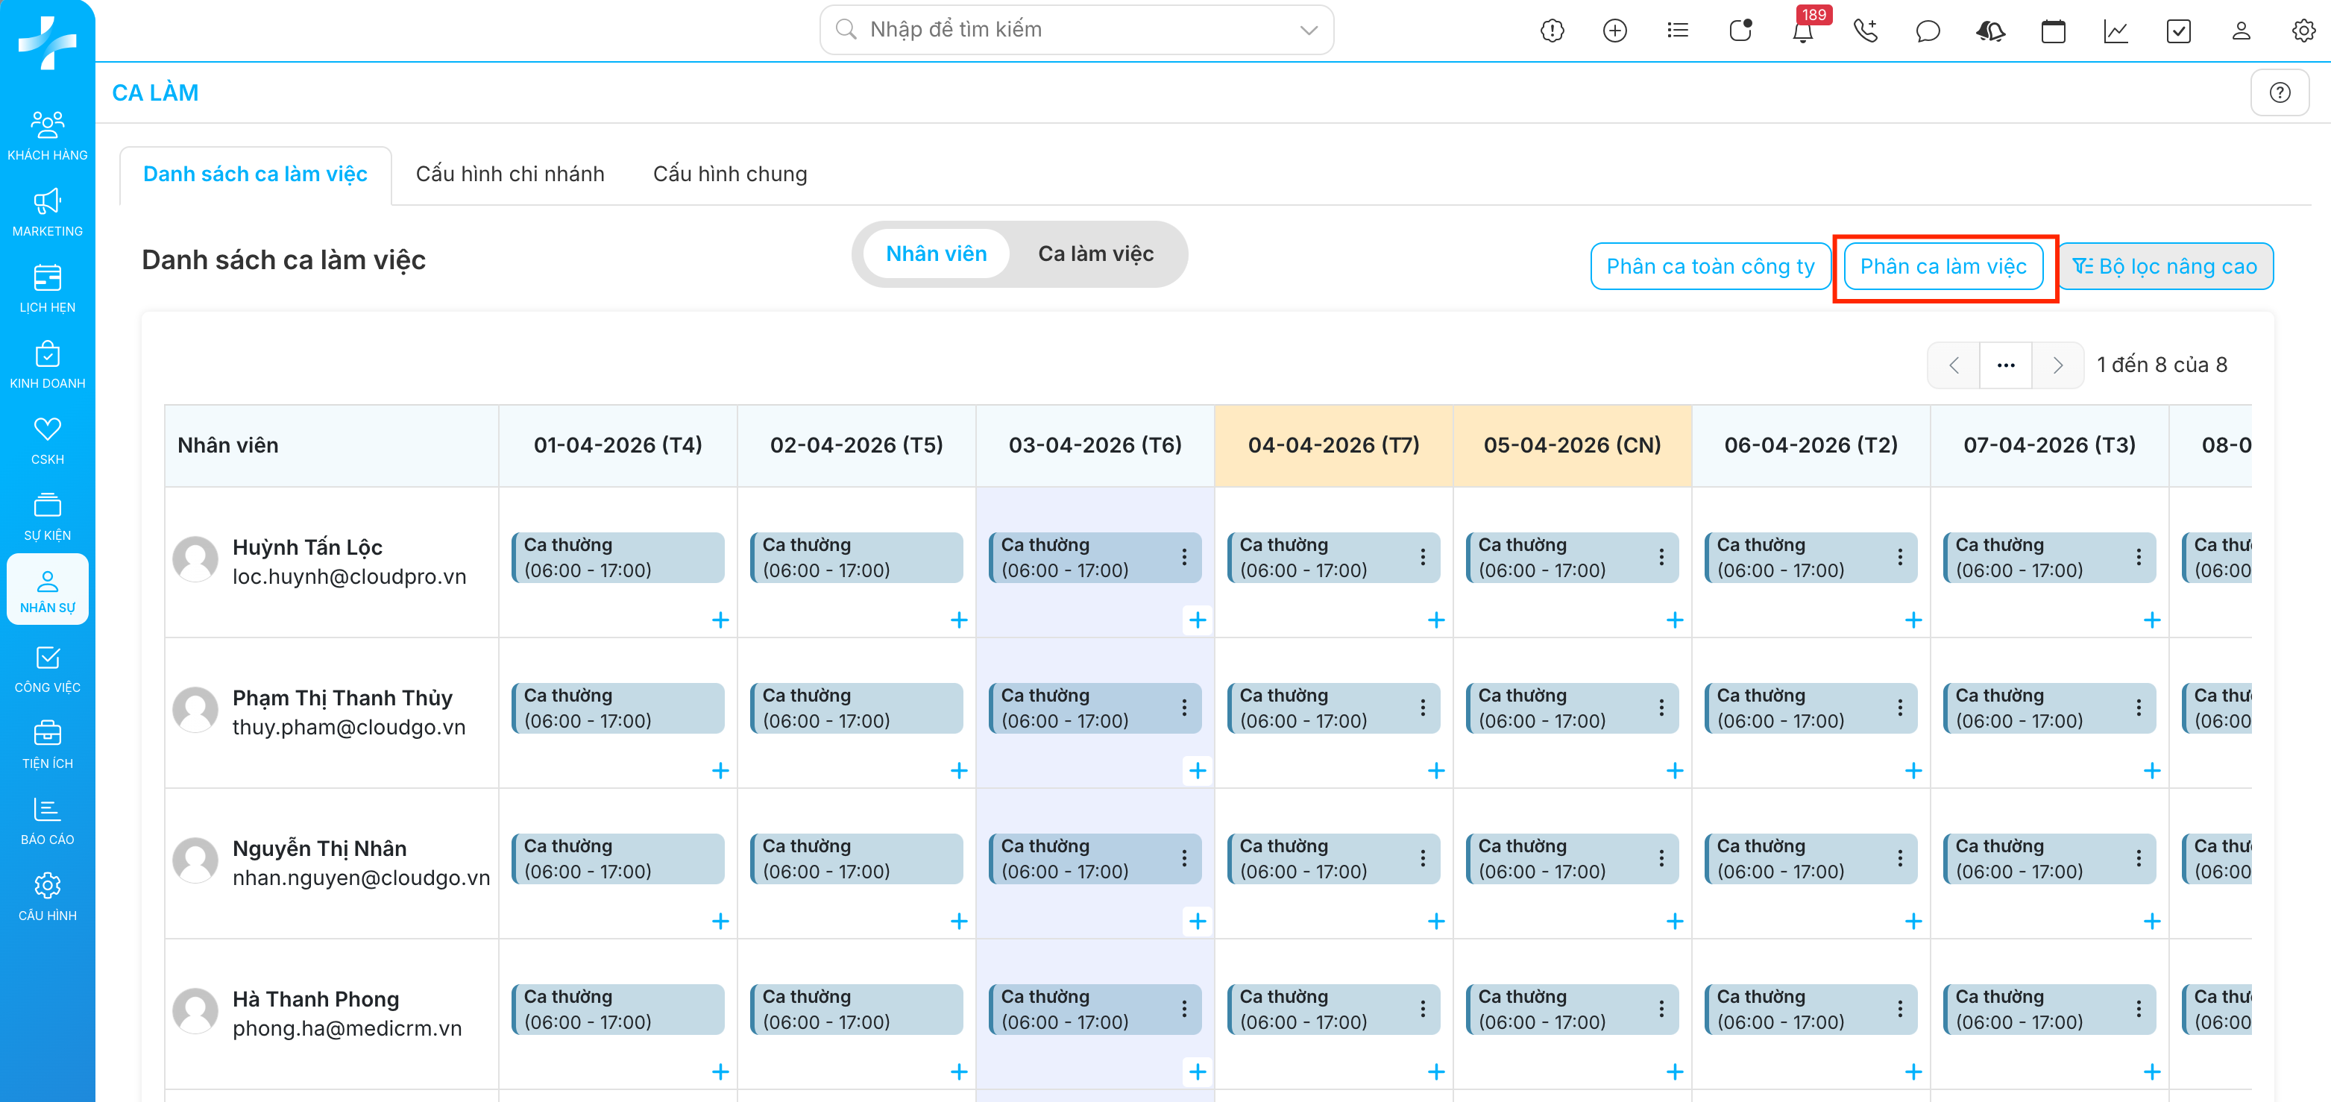Switch view toggle to Ca làm việc
Viewport: 2331px width, 1102px height.
pyautogui.click(x=1095, y=254)
